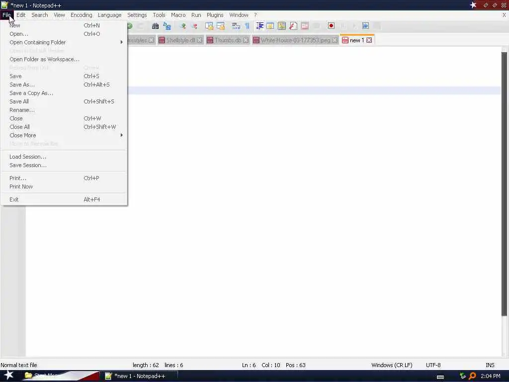Choose Close with Ctrl+W shortcut entry
509x382 pixels.
(64, 118)
